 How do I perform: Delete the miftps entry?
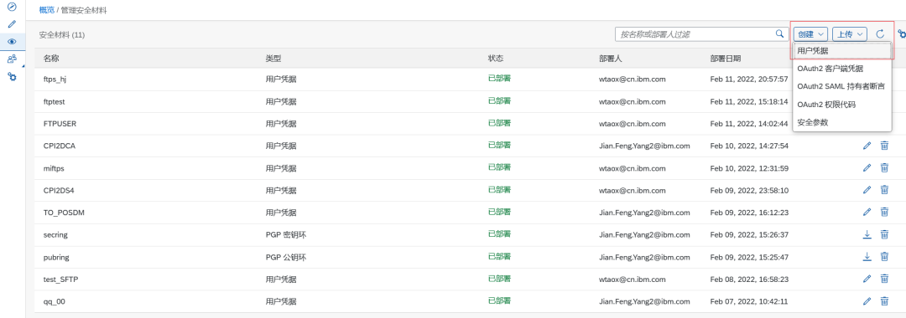[884, 167]
